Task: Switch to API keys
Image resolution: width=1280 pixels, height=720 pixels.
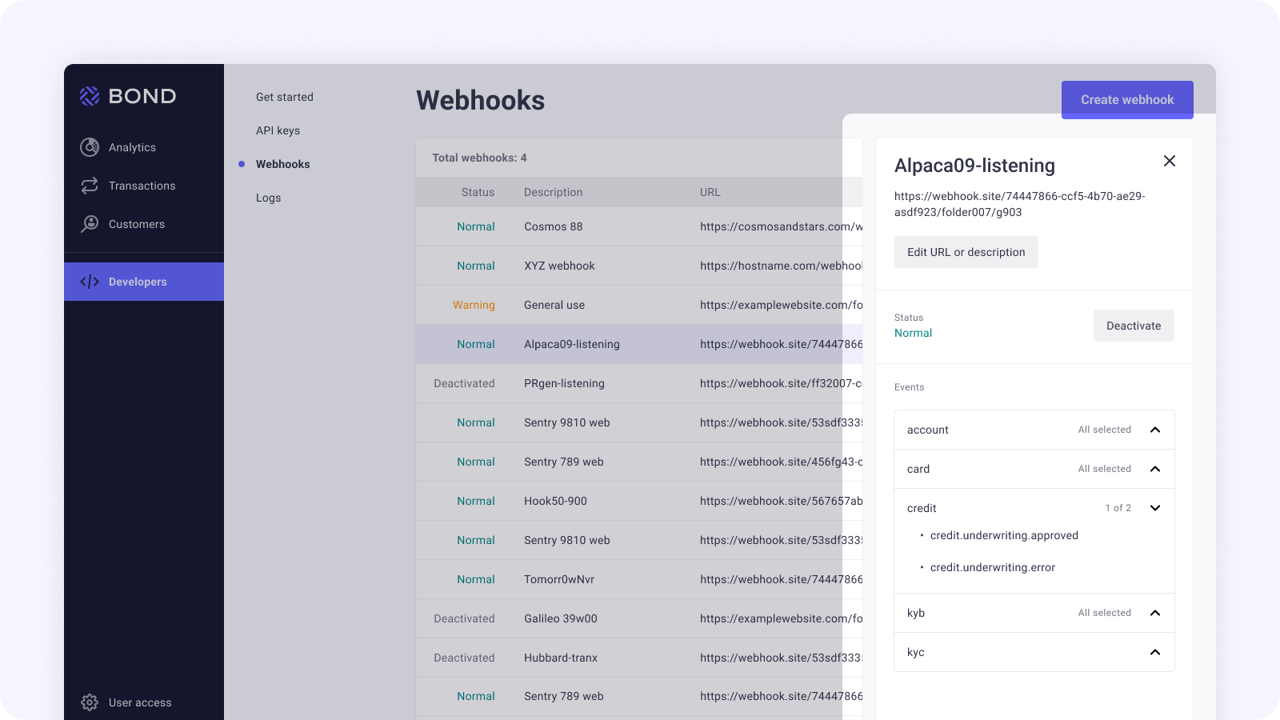Action: pyautogui.click(x=278, y=130)
